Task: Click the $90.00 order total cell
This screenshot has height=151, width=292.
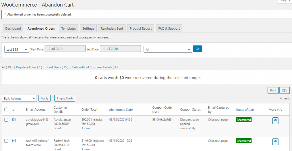Action: pos(92,124)
